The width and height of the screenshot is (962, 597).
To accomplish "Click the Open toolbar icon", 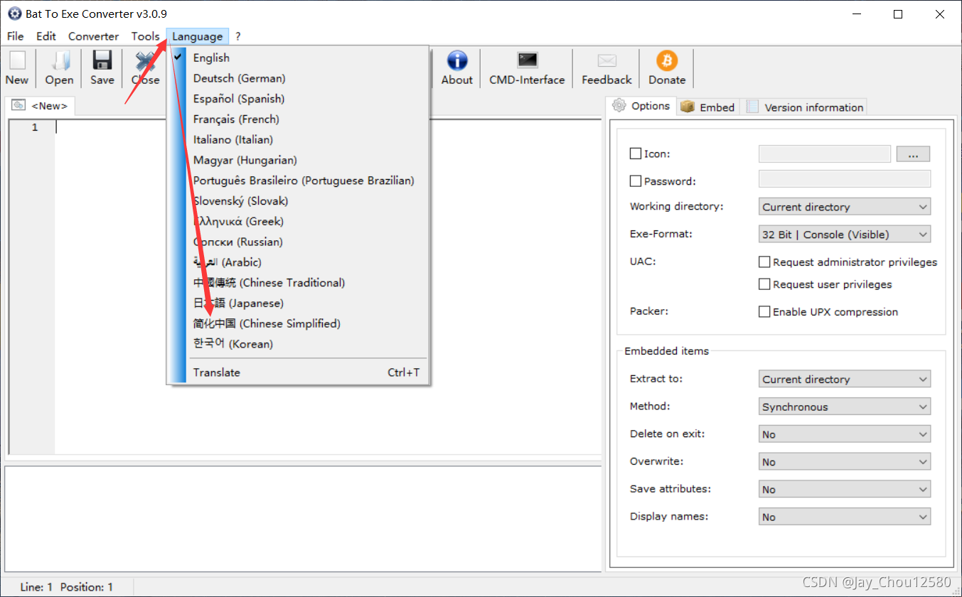I will tap(60, 60).
